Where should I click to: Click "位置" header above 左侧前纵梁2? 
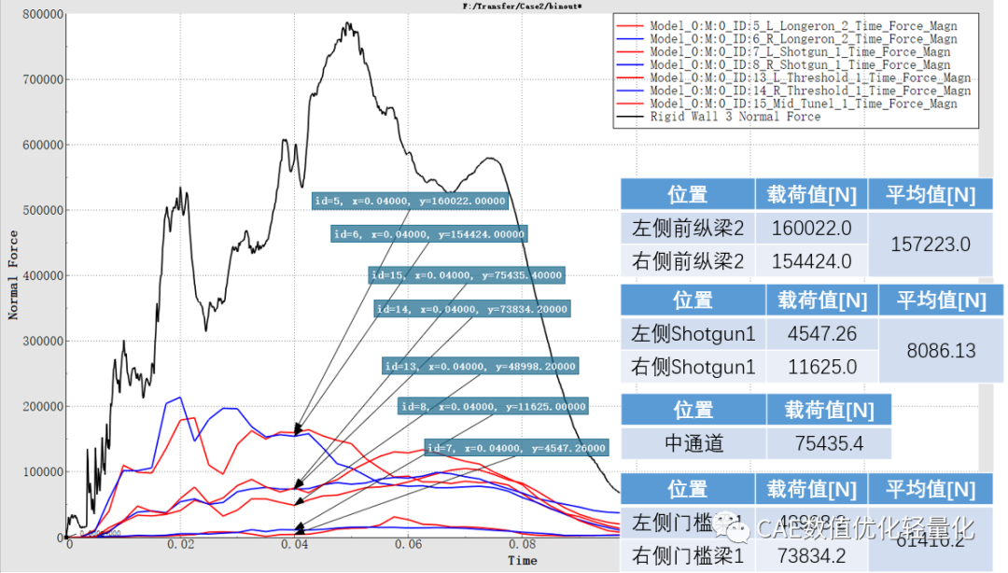(x=688, y=195)
